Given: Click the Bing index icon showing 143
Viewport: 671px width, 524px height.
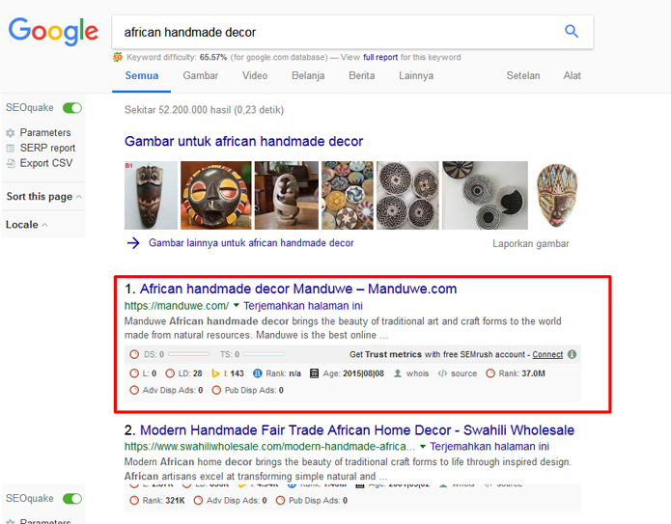Looking at the screenshot, I should tap(215, 373).
